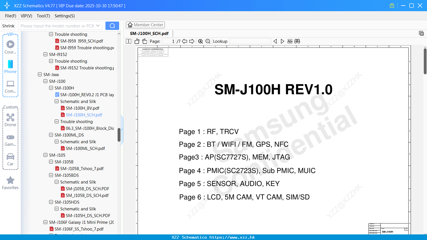Rotate the page counterclockwise
This screenshot has height=240, width=427.
click(x=137, y=41)
